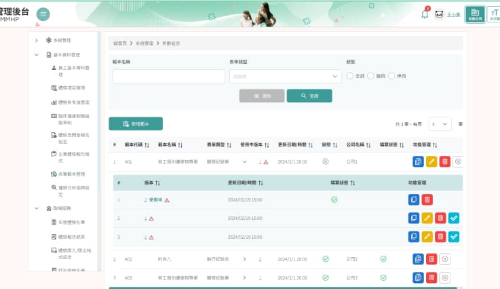Click the teal check icon in version row 2
This screenshot has height=289, width=500.
point(454,218)
